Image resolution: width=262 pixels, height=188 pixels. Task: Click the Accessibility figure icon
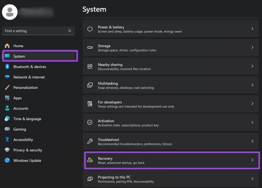tap(7, 139)
